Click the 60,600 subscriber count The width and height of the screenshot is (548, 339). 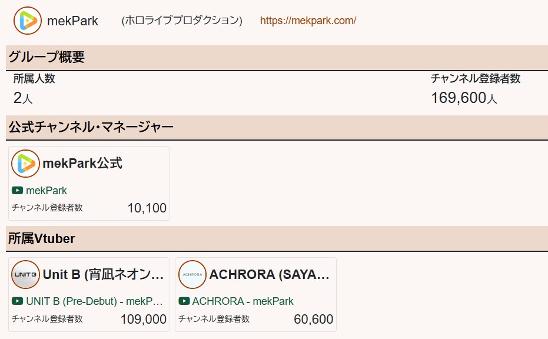tap(314, 319)
